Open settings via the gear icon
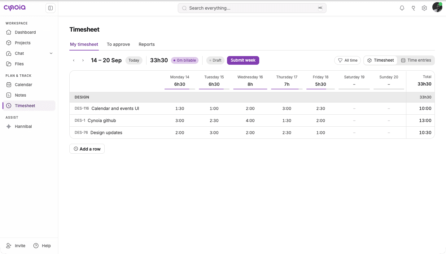This screenshot has width=446, height=254. click(424, 8)
